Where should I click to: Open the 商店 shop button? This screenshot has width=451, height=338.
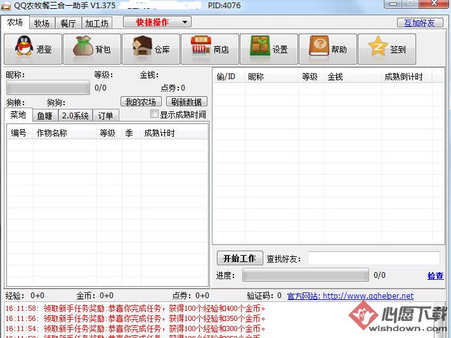tap(210, 49)
